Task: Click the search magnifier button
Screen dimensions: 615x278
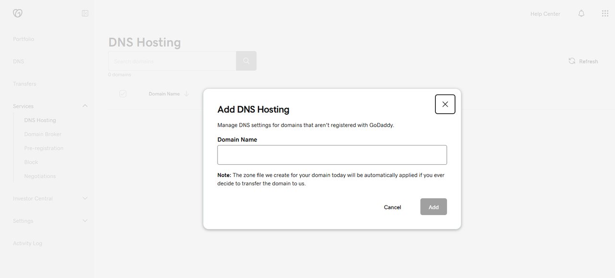Action: coord(246,61)
